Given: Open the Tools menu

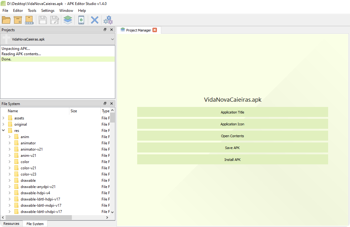Looking at the screenshot, I should pyautogui.click(x=32, y=11).
